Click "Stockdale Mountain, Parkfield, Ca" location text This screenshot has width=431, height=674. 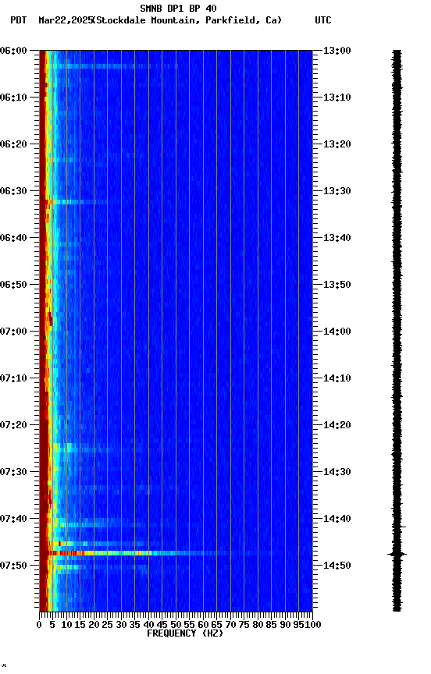[x=187, y=20]
